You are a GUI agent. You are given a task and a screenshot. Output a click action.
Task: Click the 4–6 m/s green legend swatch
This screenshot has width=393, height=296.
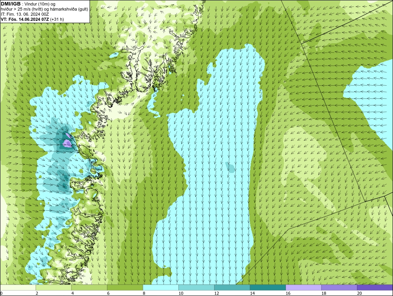click(x=89, y=287)
